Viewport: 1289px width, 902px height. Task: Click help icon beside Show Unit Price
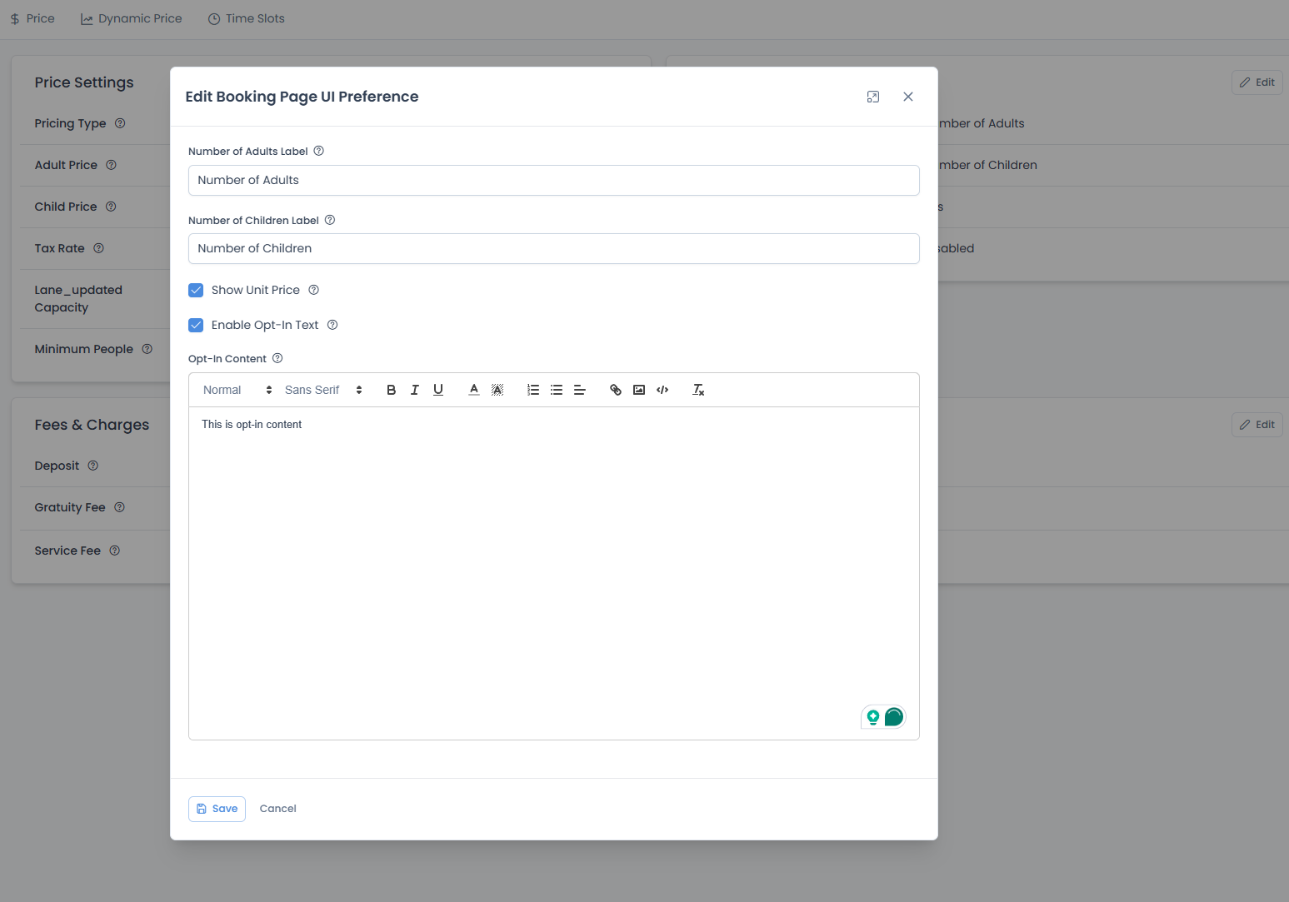[314, 290]
